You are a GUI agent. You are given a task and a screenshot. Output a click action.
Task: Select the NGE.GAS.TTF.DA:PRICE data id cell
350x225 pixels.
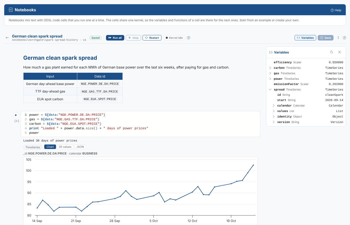click(x=100, y=91)
